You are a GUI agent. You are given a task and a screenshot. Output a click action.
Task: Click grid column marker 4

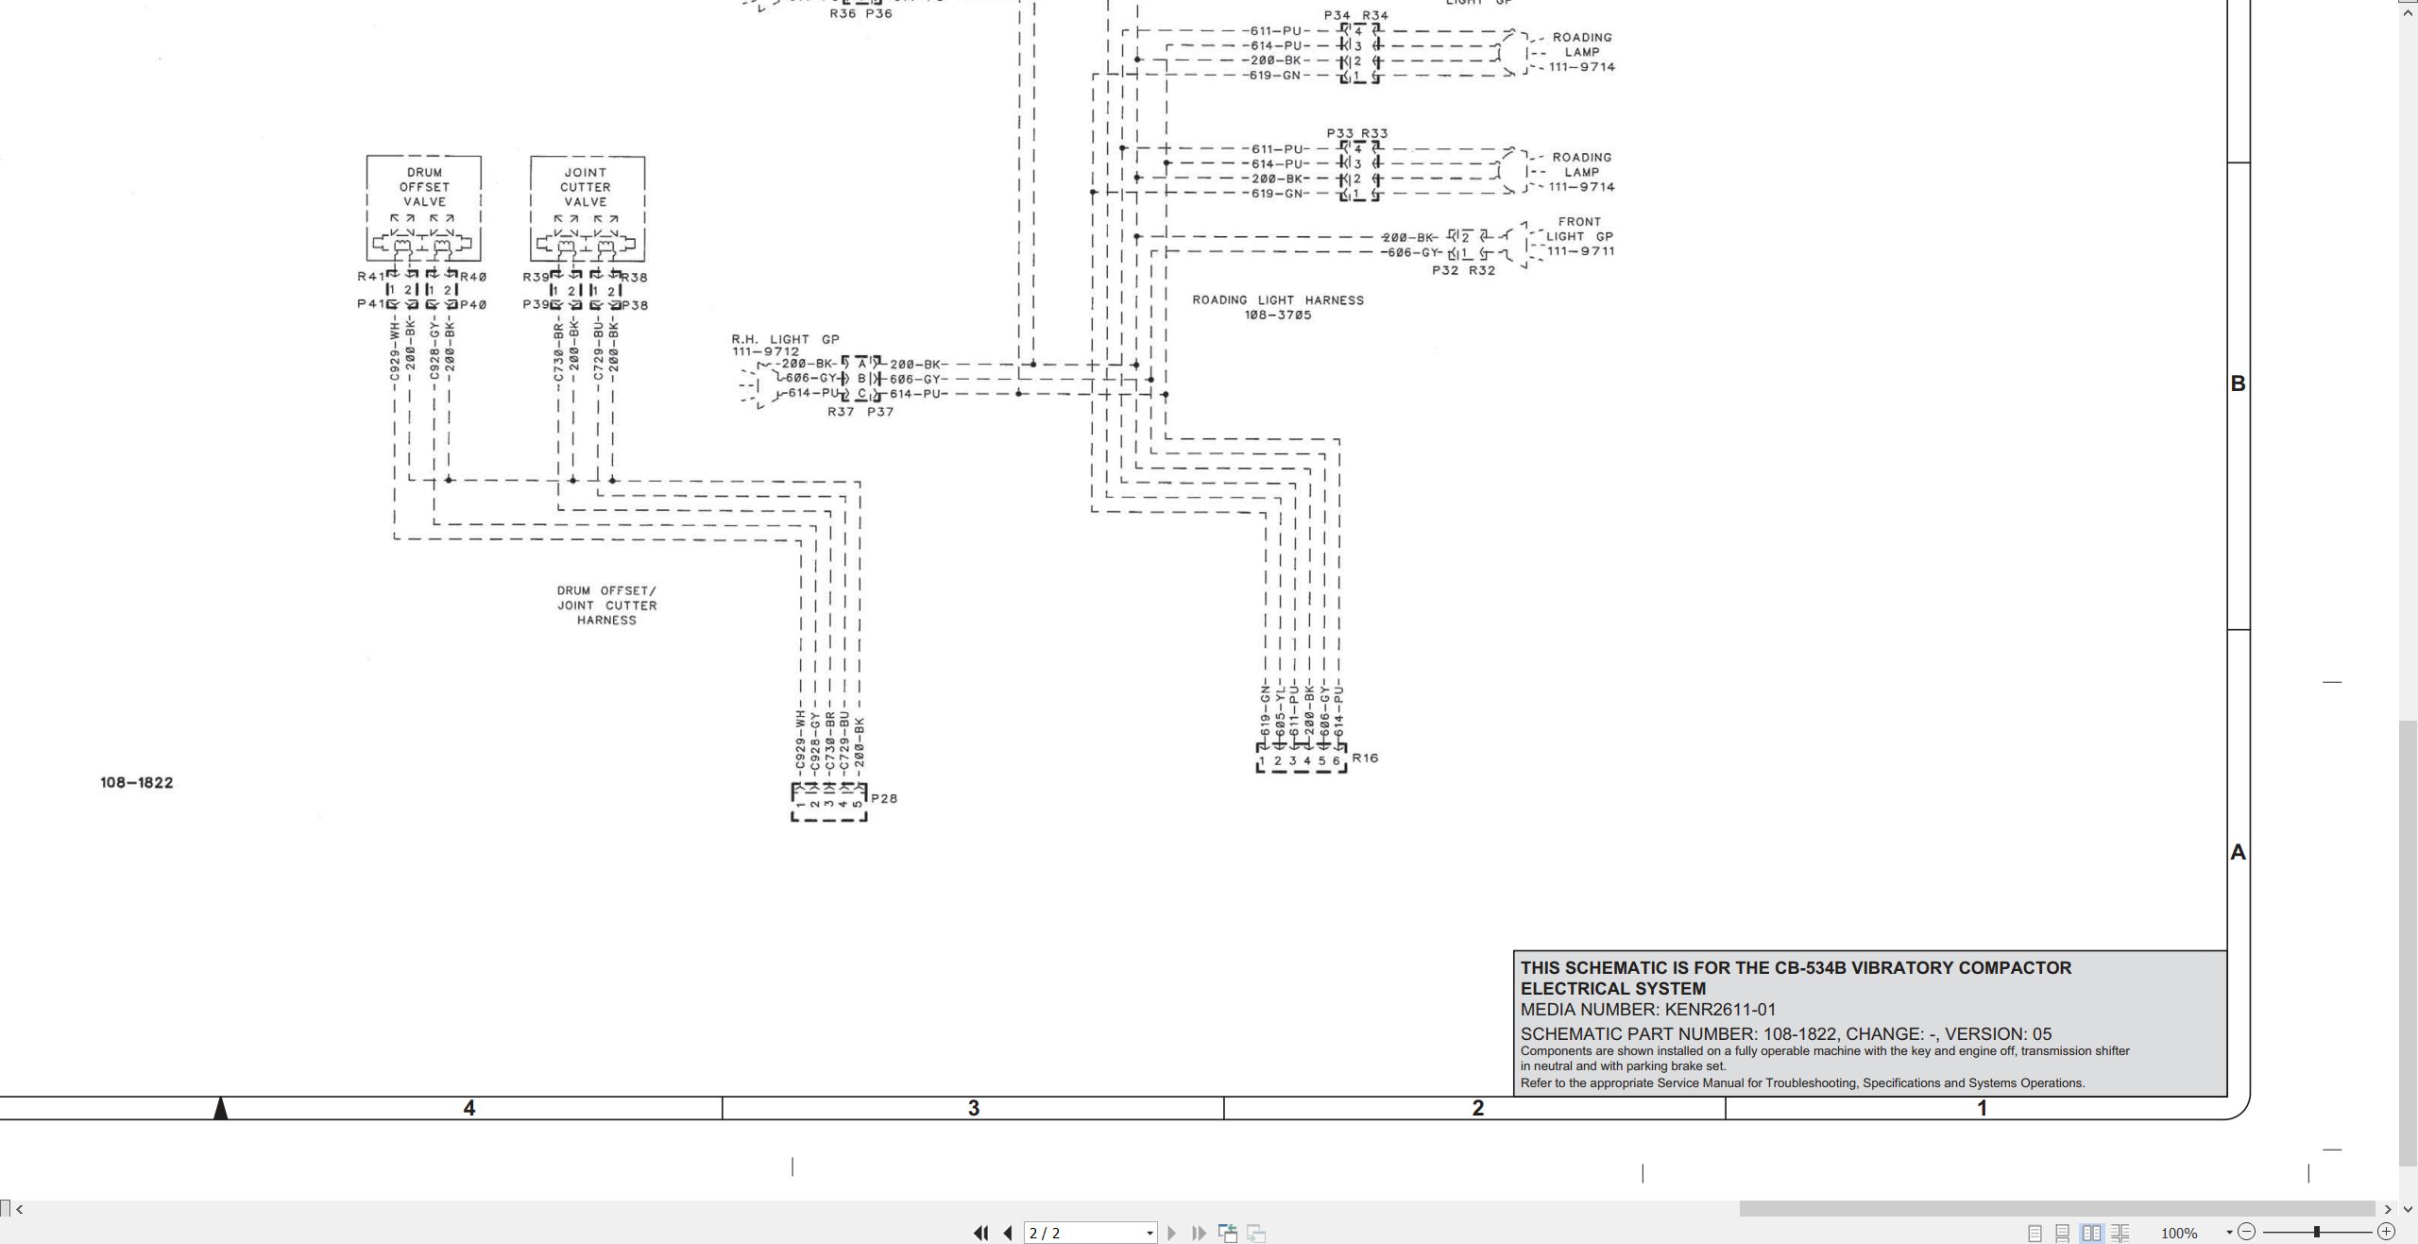pos(469,1108)
